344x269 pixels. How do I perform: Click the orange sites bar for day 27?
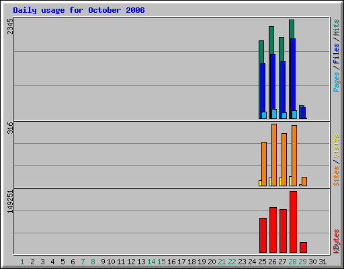(x=284, y=159)
